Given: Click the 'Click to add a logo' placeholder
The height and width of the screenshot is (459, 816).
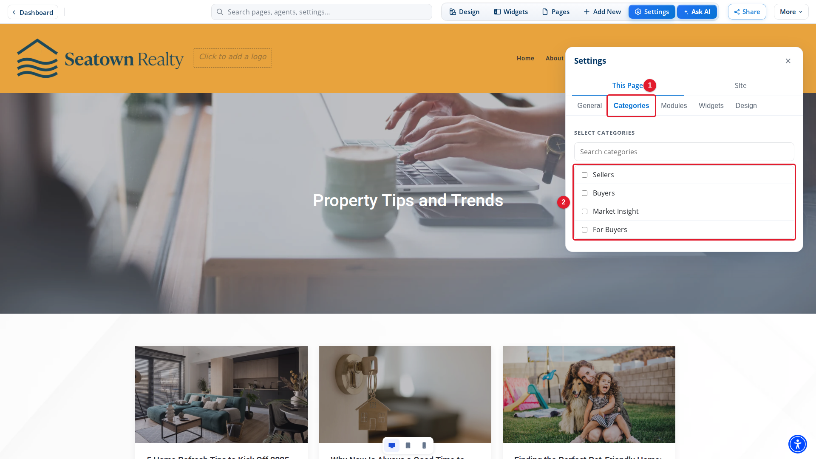Looking at the screenshot, I should point(232,58).
